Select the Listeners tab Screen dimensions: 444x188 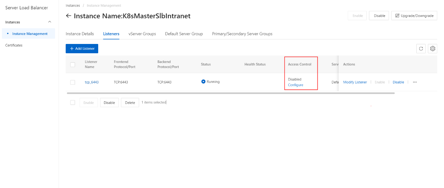(x=111, y=34)
